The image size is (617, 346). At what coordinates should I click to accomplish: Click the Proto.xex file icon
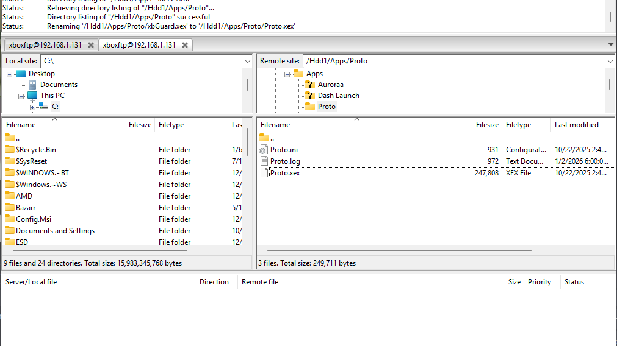[264, 173]
